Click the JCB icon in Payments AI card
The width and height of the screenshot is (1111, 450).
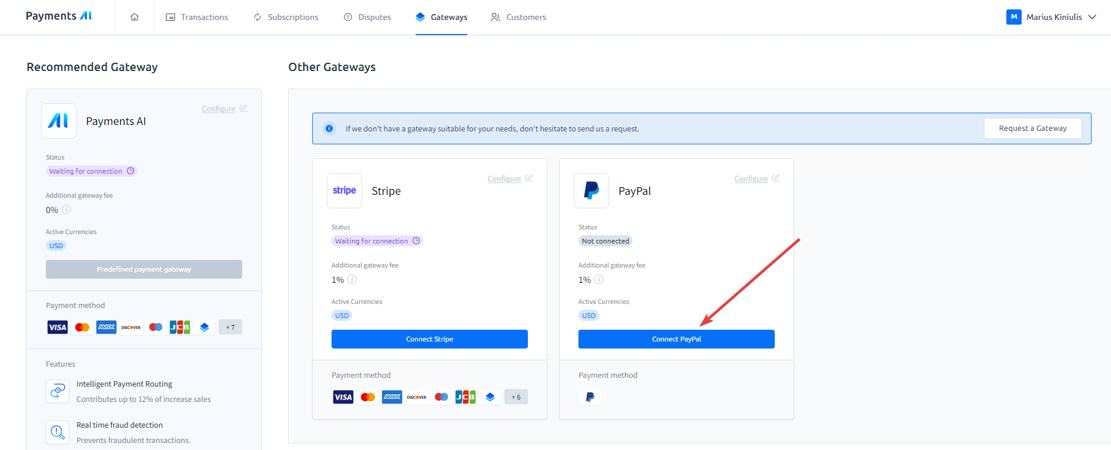180,327
